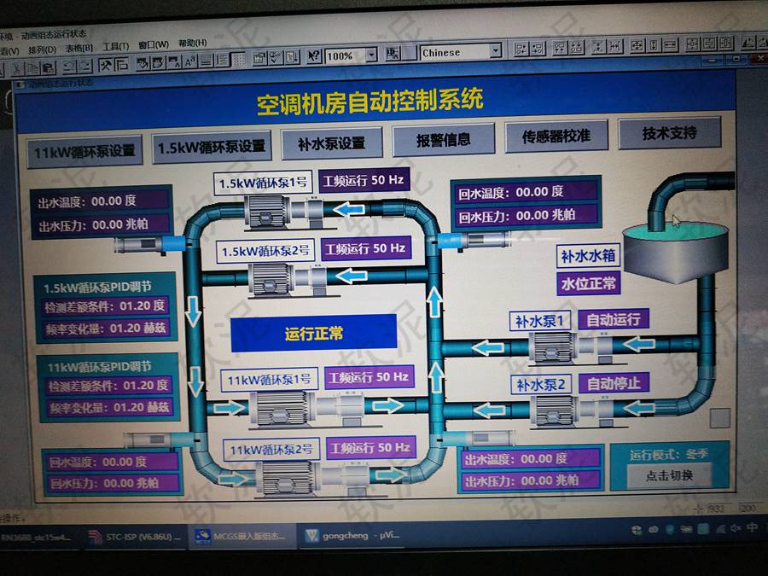This screenshot has height=576, width=768.
Task: Open the 100% zoom dropdown
Action: coord(371,55)
